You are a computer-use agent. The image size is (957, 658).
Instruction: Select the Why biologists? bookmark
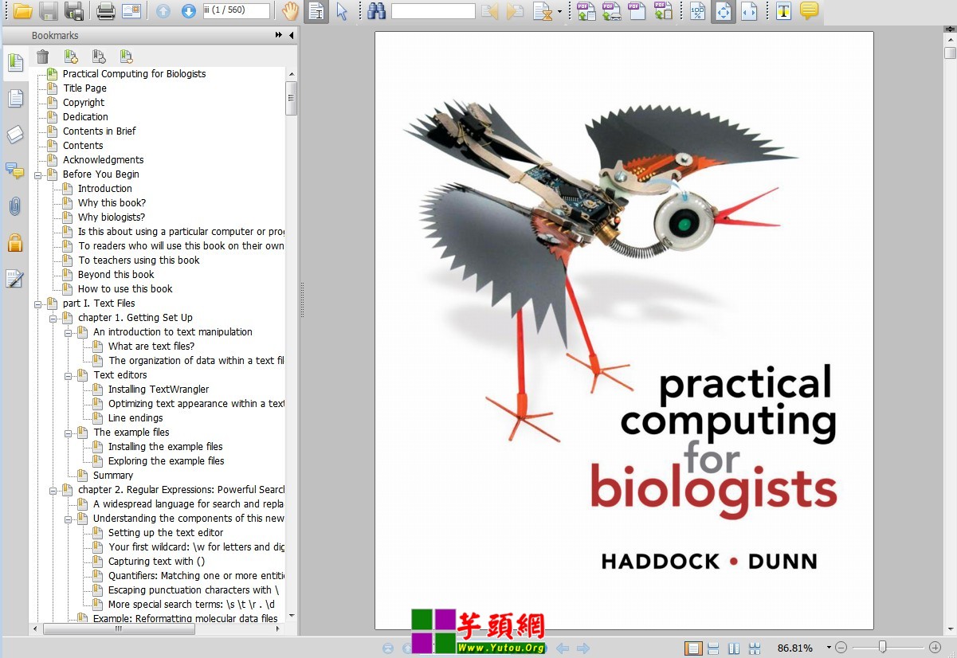pyautogui.click(x=112, y=217)
